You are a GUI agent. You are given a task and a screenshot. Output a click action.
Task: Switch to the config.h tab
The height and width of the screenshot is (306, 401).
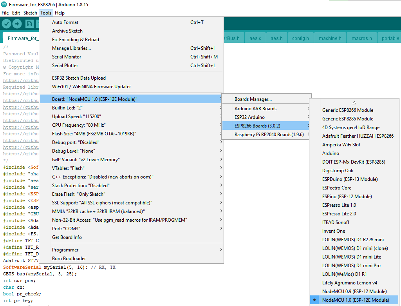[x=300, y=38]
